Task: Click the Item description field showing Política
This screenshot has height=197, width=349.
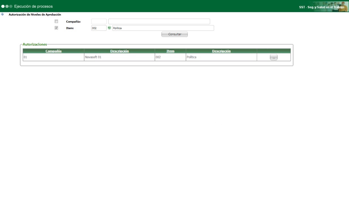Action: 163,28
